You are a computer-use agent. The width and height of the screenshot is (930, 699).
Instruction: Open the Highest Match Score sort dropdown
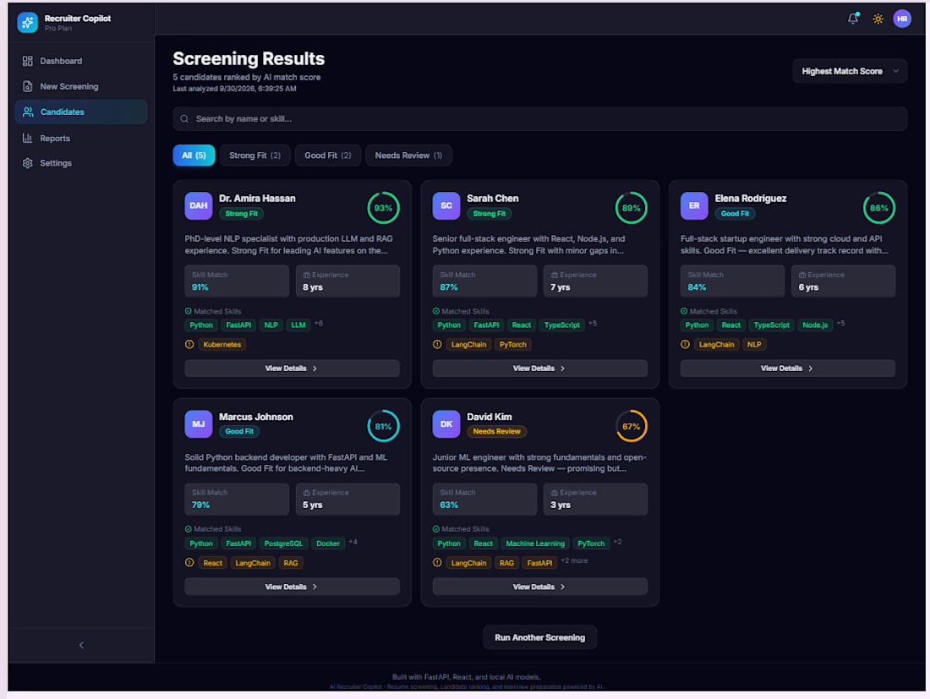coord(850,71)
